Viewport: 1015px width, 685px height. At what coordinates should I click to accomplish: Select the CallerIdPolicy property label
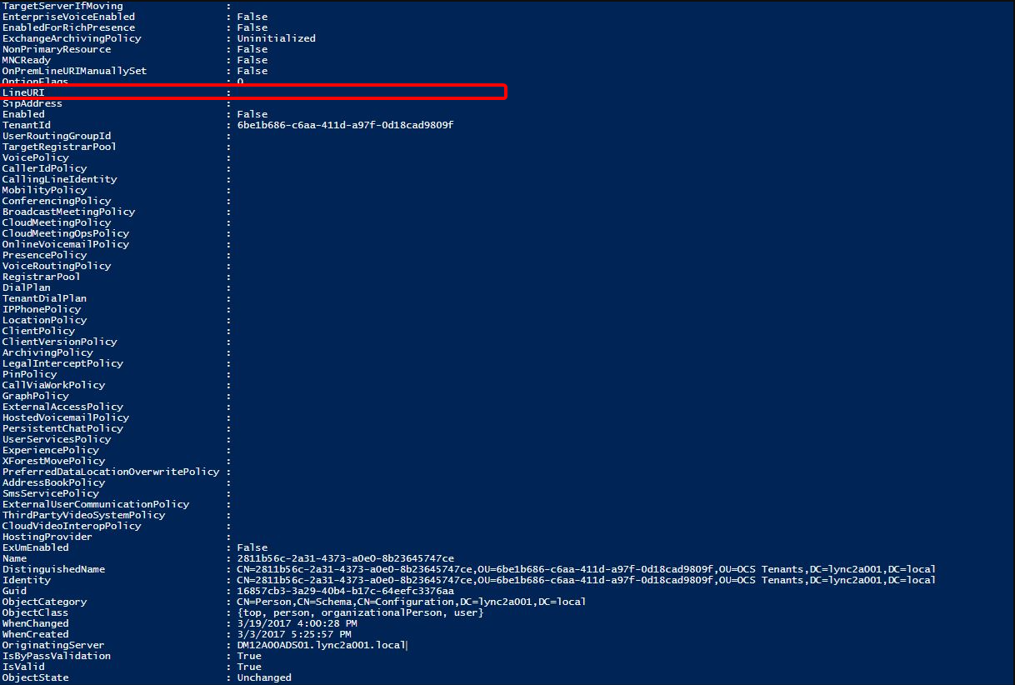click(x=43, y=168)
